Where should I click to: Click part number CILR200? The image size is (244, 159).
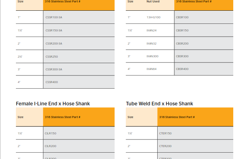pos(51,146)
